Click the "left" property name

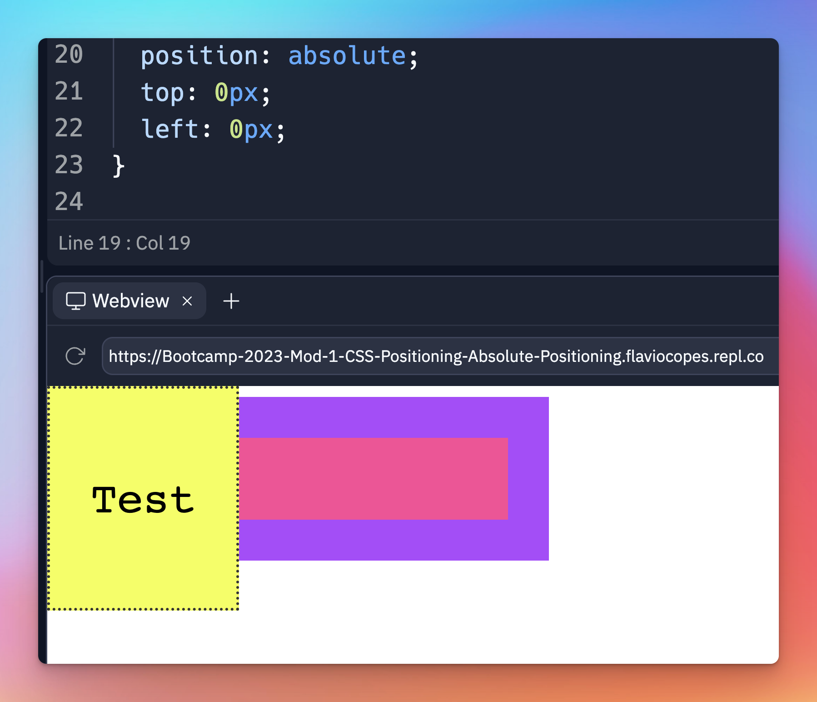[x=169, y=129]
